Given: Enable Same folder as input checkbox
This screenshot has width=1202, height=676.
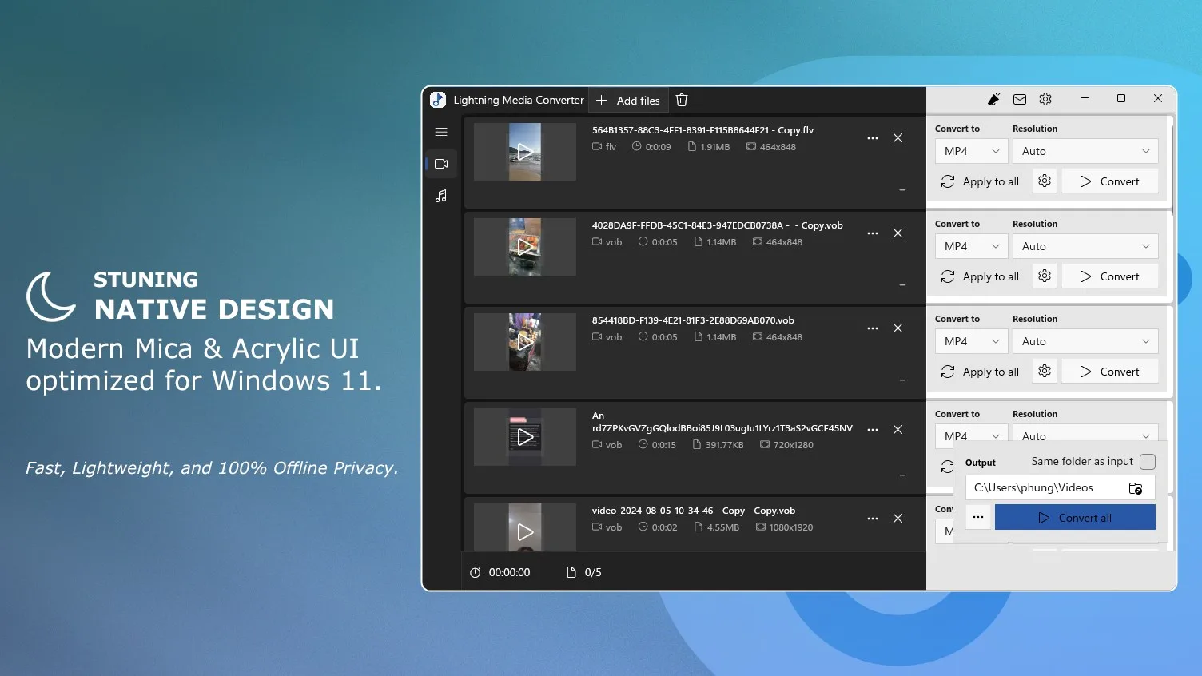Looking at the screenshot, I should click(x=1148, y=462).
